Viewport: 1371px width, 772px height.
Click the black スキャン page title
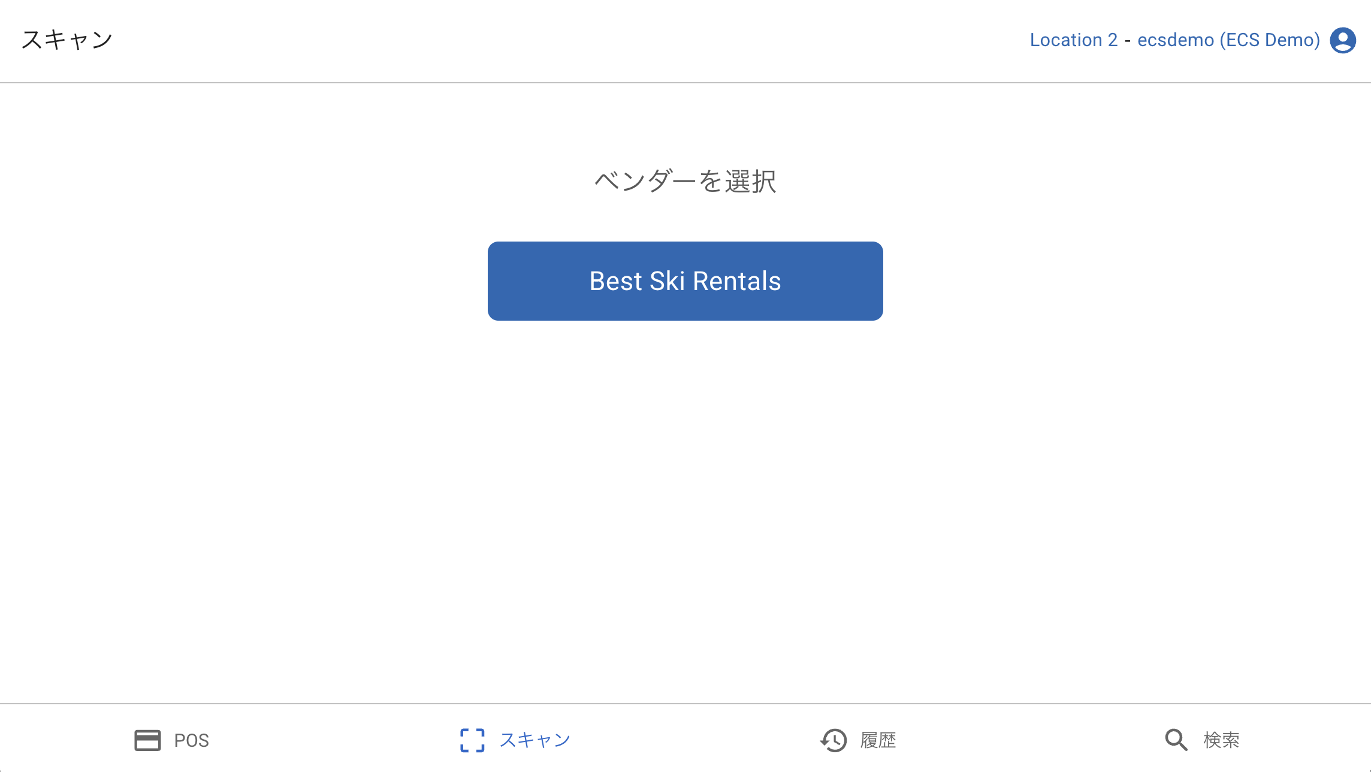click(x=67, y=40)
